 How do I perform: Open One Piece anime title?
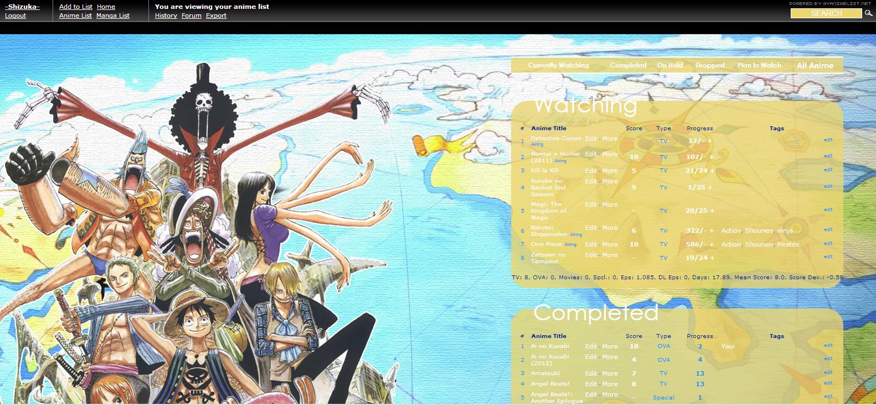pos(546,244)
